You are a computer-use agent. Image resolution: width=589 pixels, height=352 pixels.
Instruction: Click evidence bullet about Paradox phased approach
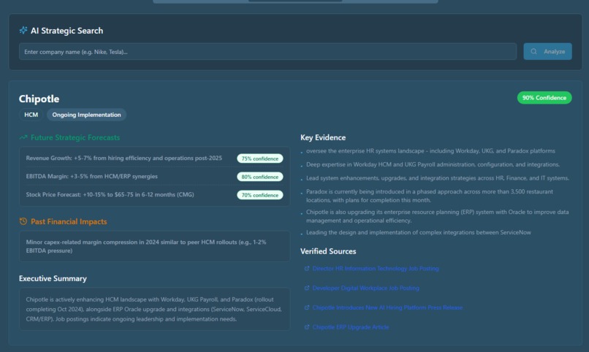(430, 196)
